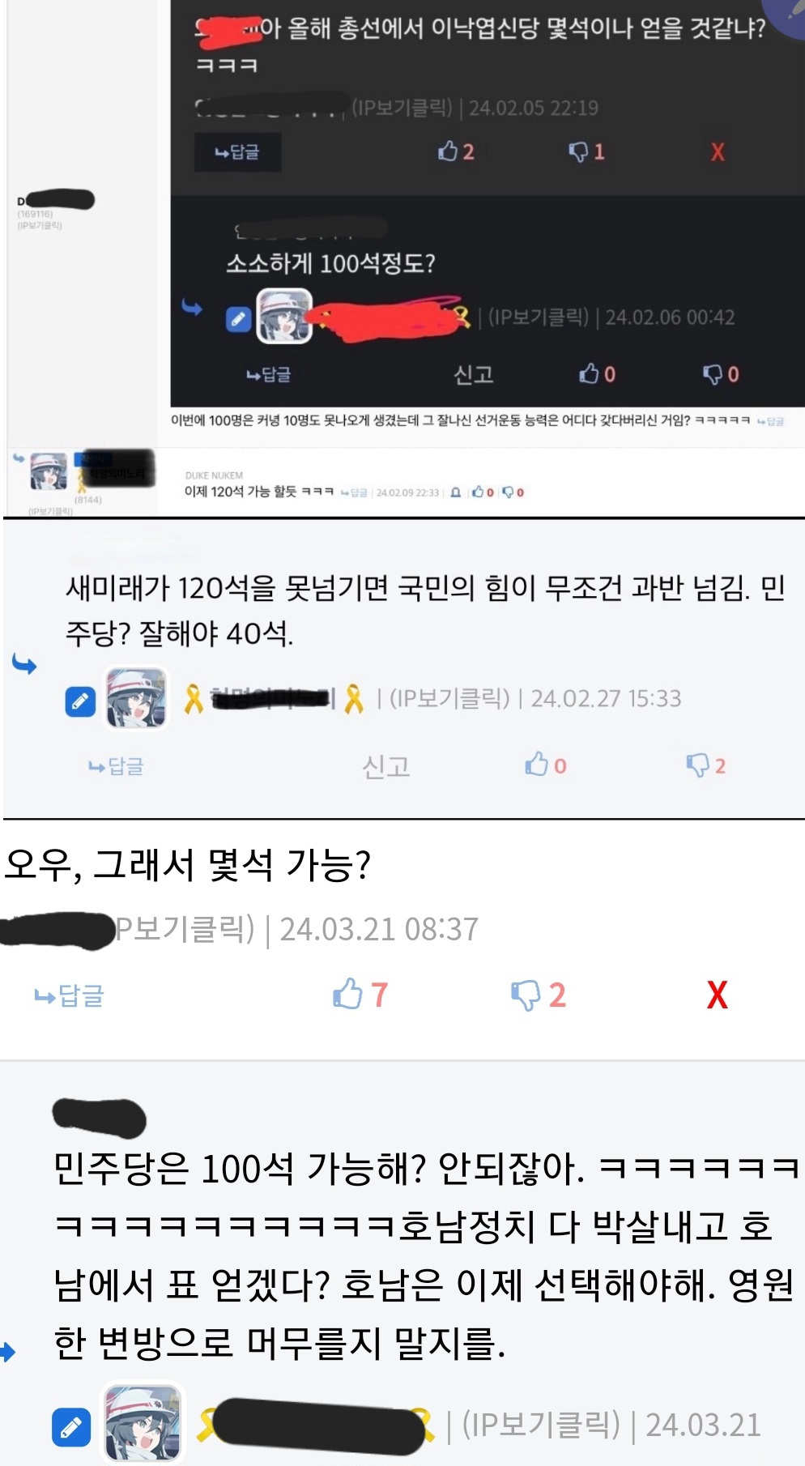Like the 24.02.27 15:33 comment
805x1466 pixels.
pos(545,765)
